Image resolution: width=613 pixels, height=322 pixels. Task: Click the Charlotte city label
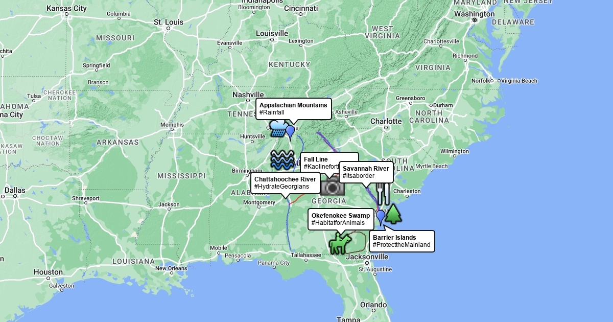coord(386,121)
